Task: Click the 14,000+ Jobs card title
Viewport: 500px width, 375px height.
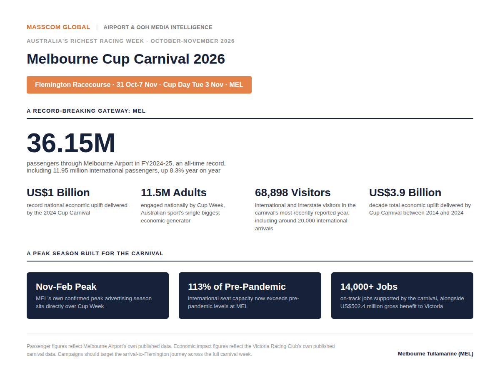Action: pos(369,286)
